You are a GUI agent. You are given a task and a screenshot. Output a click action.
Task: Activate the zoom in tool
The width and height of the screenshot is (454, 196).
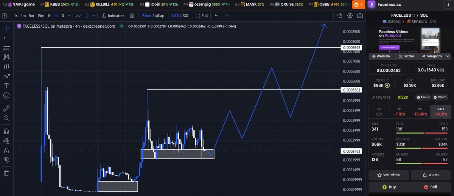[6, 118]
